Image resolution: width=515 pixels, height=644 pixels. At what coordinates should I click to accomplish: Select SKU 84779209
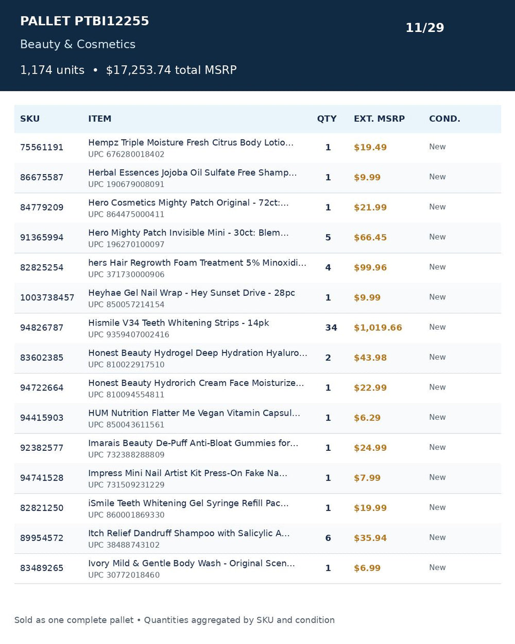coord(42,208)
